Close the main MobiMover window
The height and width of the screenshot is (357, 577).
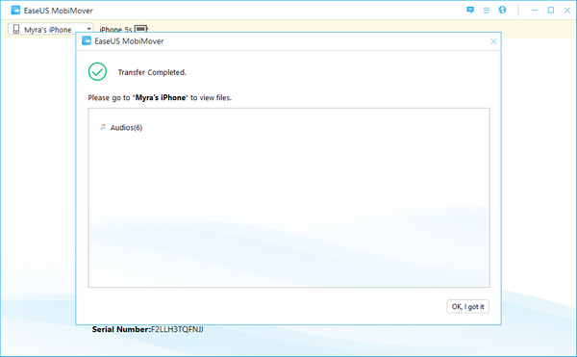tap(567, 11)
